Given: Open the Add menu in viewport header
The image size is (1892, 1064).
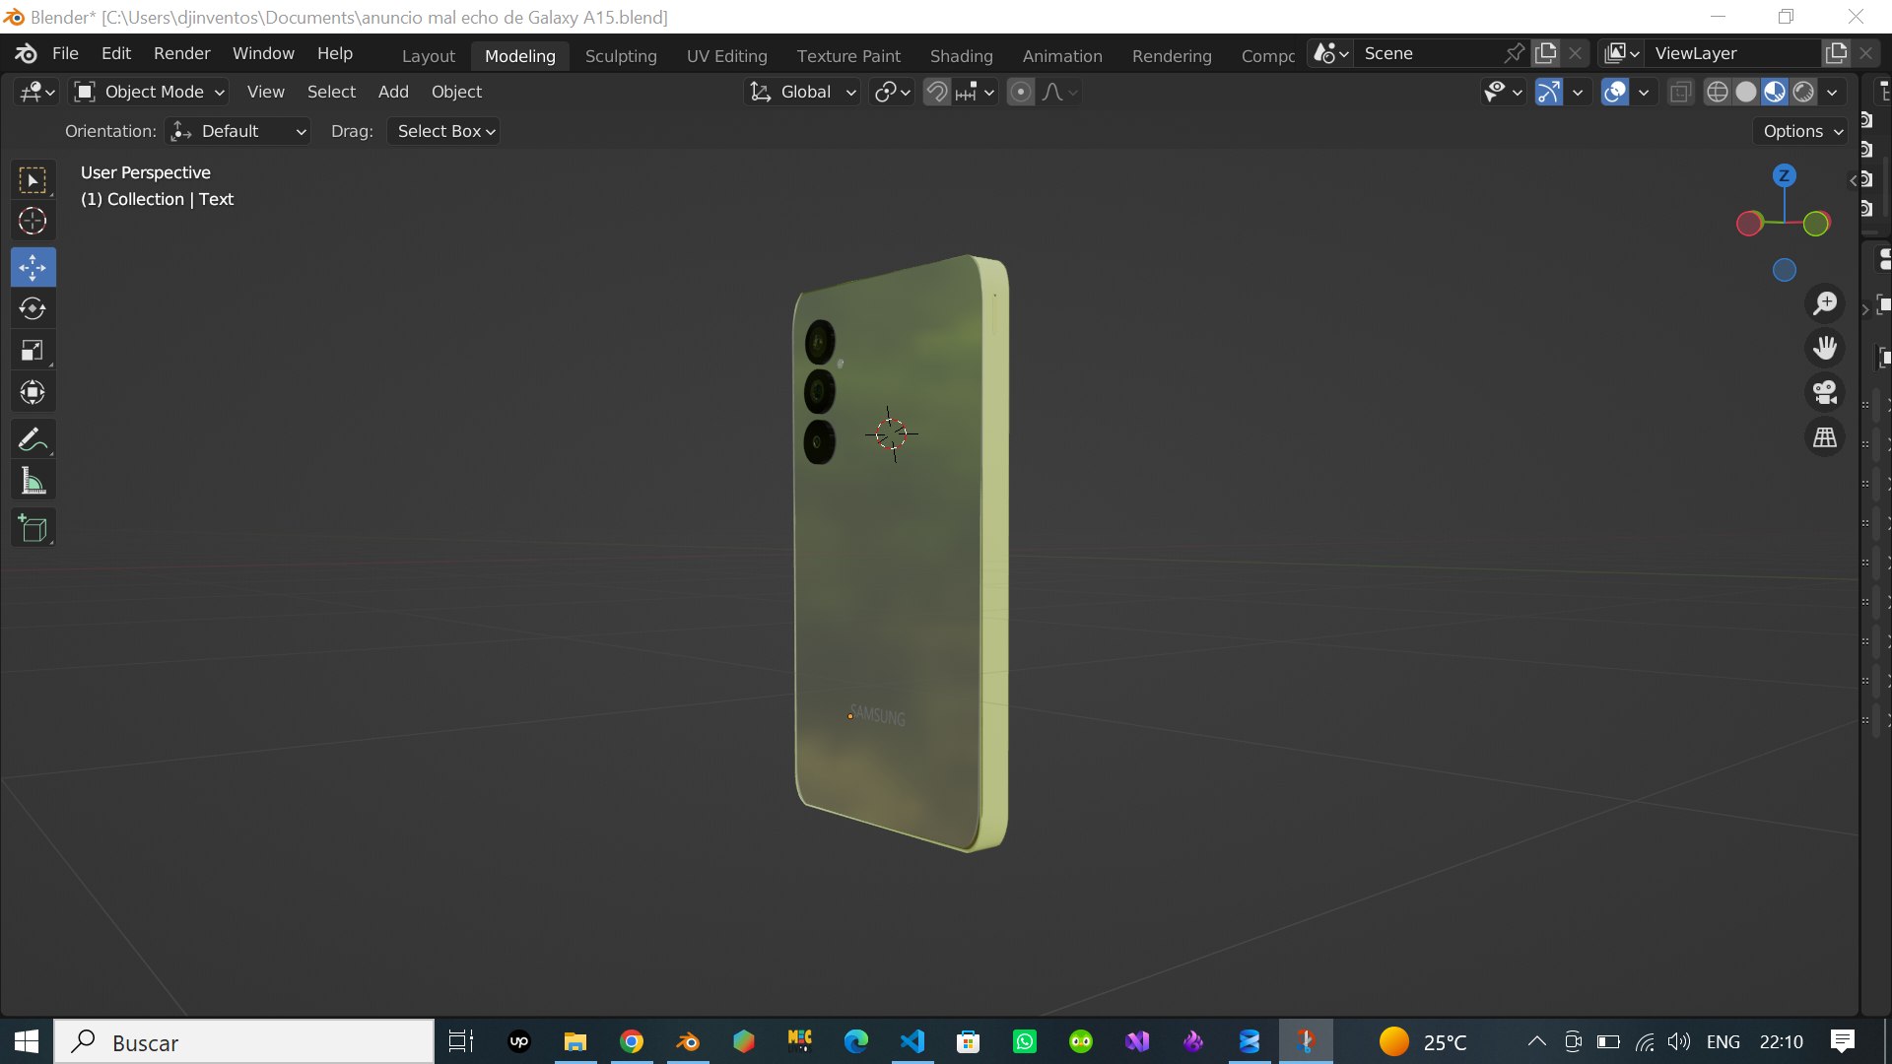Looking at the screenshot, I should (x=393, y=92).
